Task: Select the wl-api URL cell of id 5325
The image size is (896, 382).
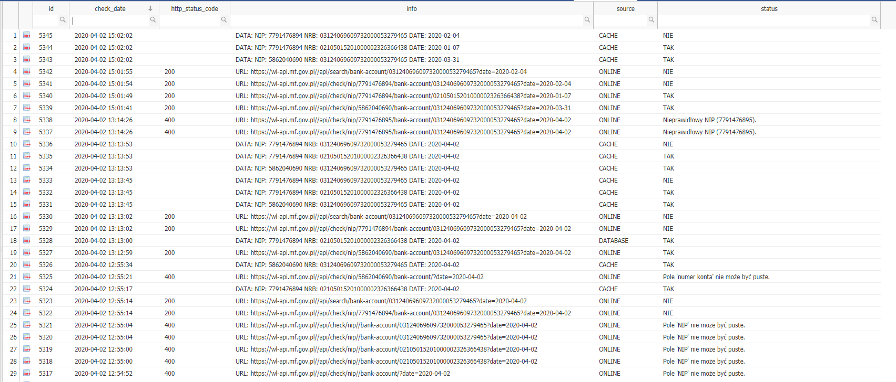Action: click(x=366, y=277)
